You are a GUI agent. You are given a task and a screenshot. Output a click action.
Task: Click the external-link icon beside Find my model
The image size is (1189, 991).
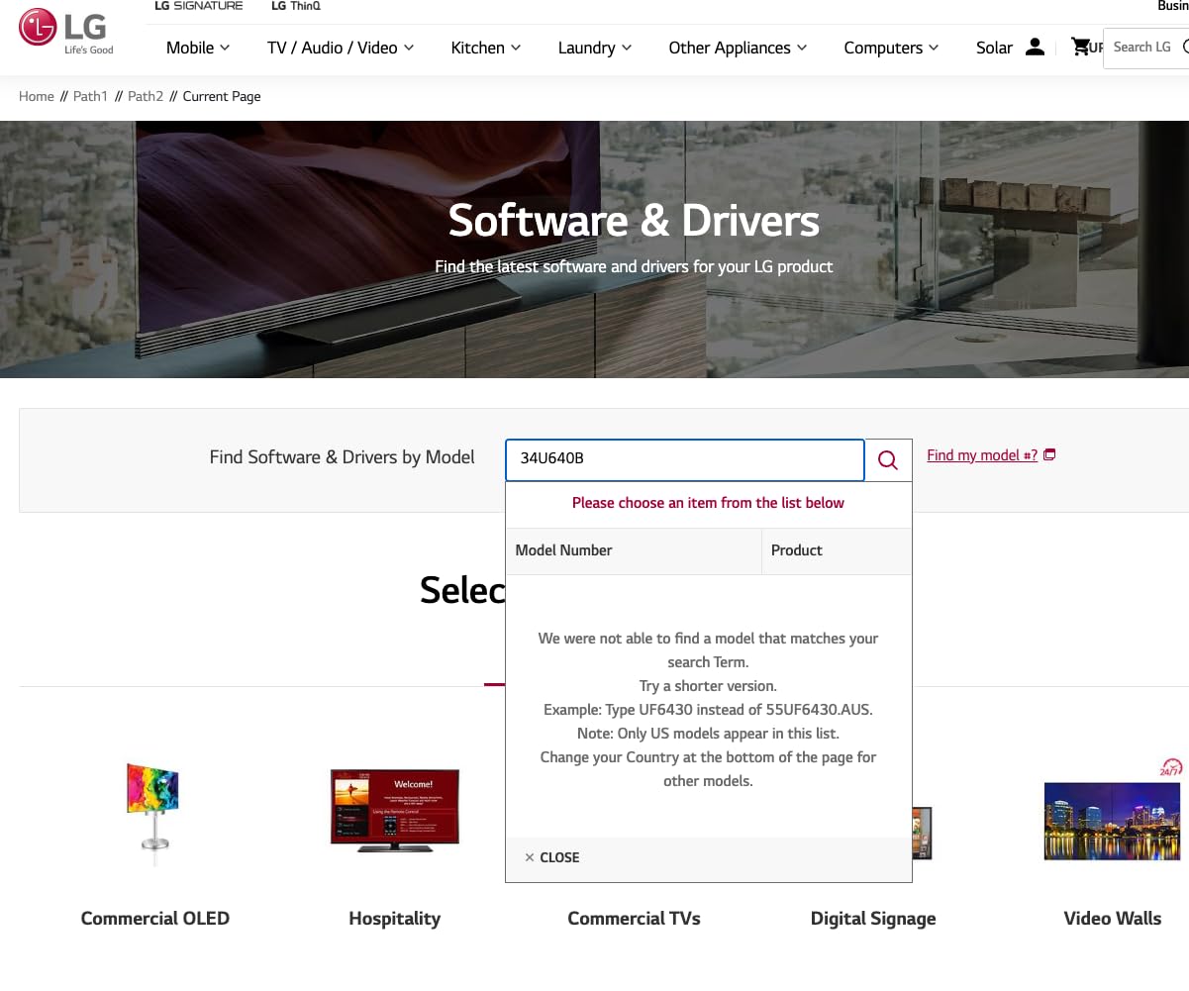coord(1050,454)
